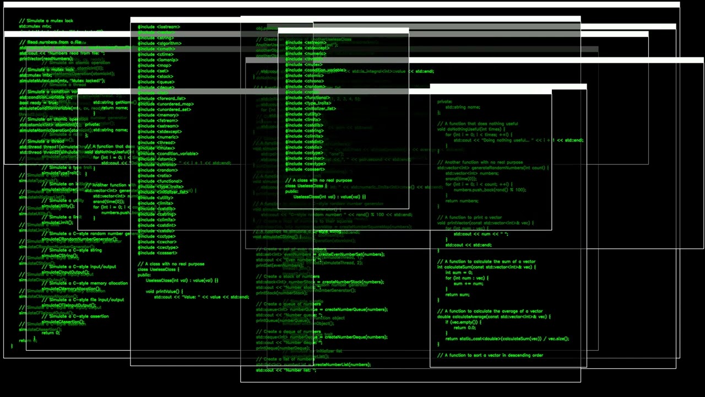This screenshot has width=705, height=397.
Task: Click the '"Doing nothing useful... "' cout line in rightmost window
Action: tap(518, 140)
